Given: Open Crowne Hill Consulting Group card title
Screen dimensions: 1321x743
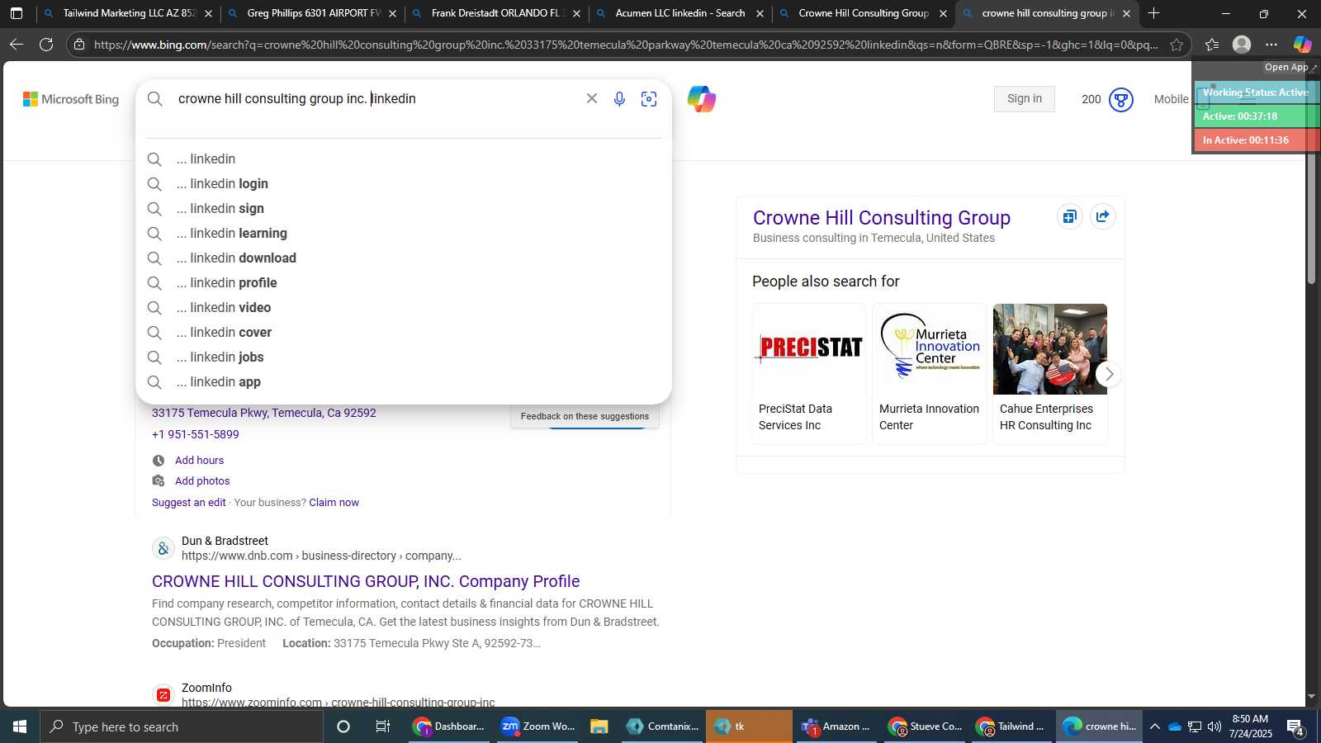Looking at the screenshot, I should 882,218.
